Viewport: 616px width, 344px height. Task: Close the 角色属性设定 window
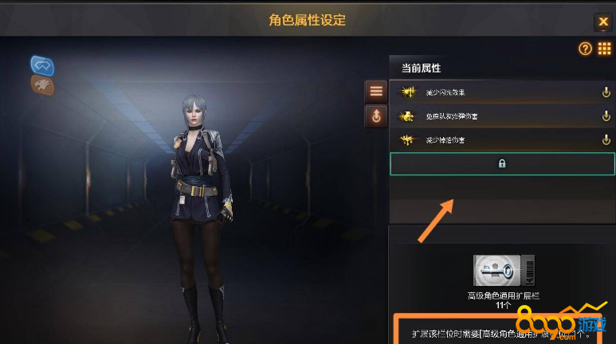tap(603, 21)
